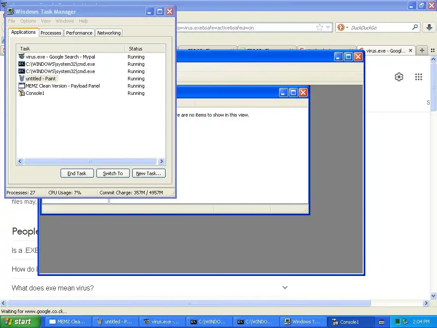Switch to the Processes tab
The width and height of the screenshot is (437, 328).
[51, 33]
